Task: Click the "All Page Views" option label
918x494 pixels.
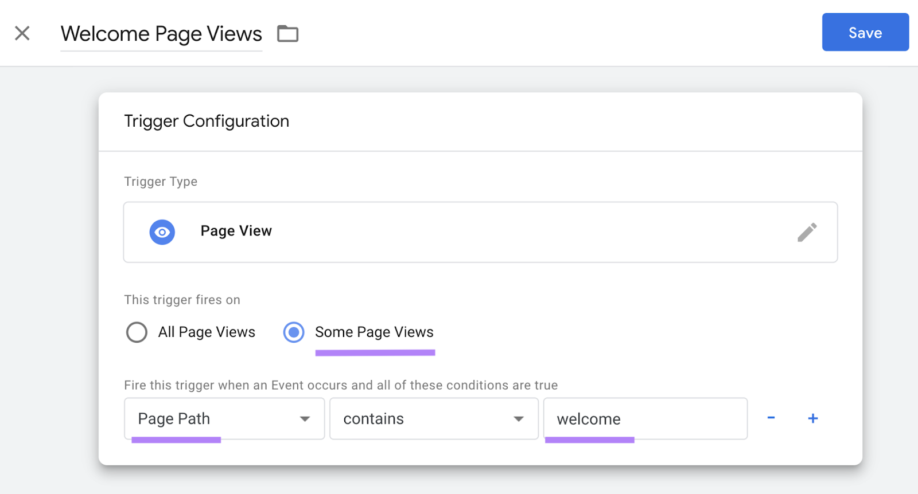Action: click(207, 332)
